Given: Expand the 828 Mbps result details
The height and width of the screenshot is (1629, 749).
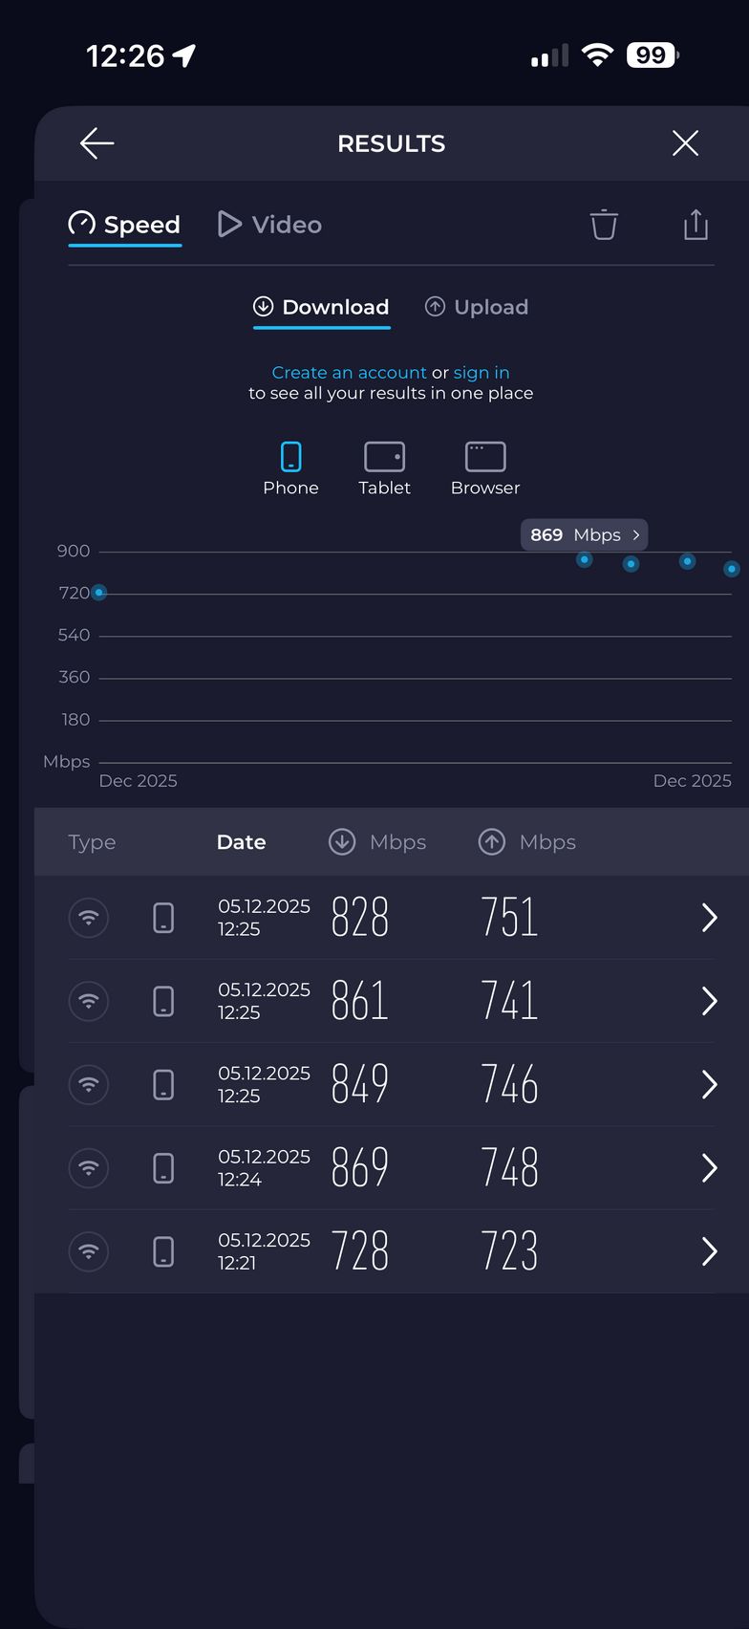Looking at the screenshot, I should tap(709, 918).
